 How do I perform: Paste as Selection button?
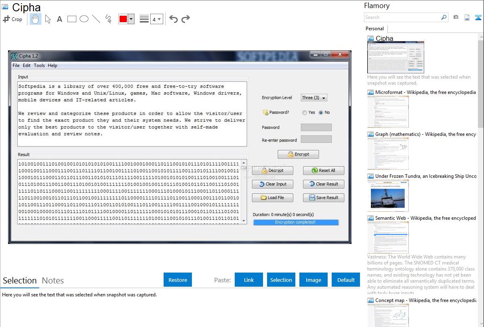(x=281, y=280)
